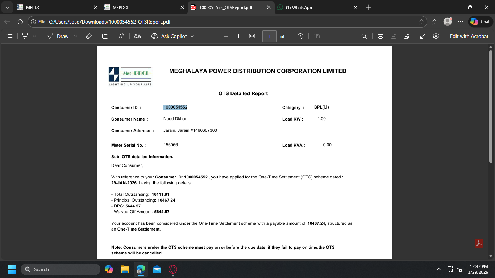Zoom in on the PDF
495x278 pixels.
[x=238, y=36]
